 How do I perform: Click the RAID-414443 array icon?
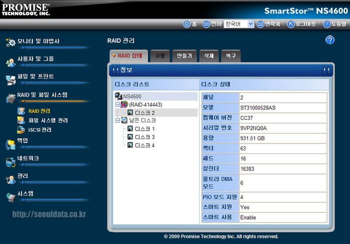pos(124,104)
